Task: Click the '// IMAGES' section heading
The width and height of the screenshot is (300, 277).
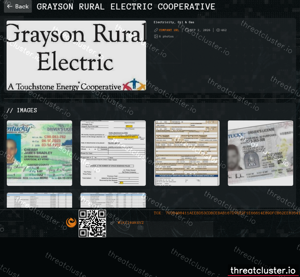Action: click(22, 110)
